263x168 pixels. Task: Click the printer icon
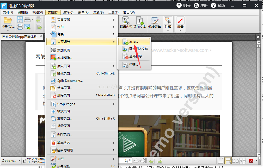[x=20, y=27]
